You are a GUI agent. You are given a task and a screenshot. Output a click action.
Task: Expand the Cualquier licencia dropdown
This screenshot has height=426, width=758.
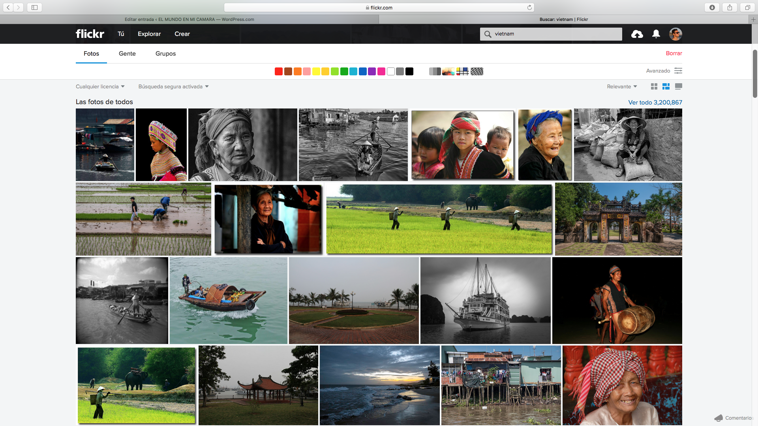100,86
